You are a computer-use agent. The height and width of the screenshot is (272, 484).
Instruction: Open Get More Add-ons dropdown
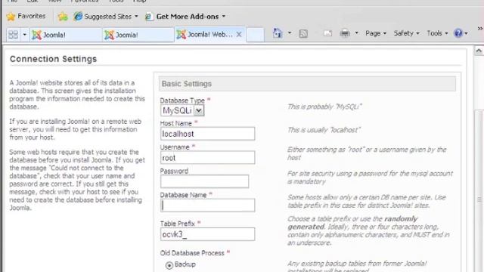pyautogui.click(x=185, y=17)
